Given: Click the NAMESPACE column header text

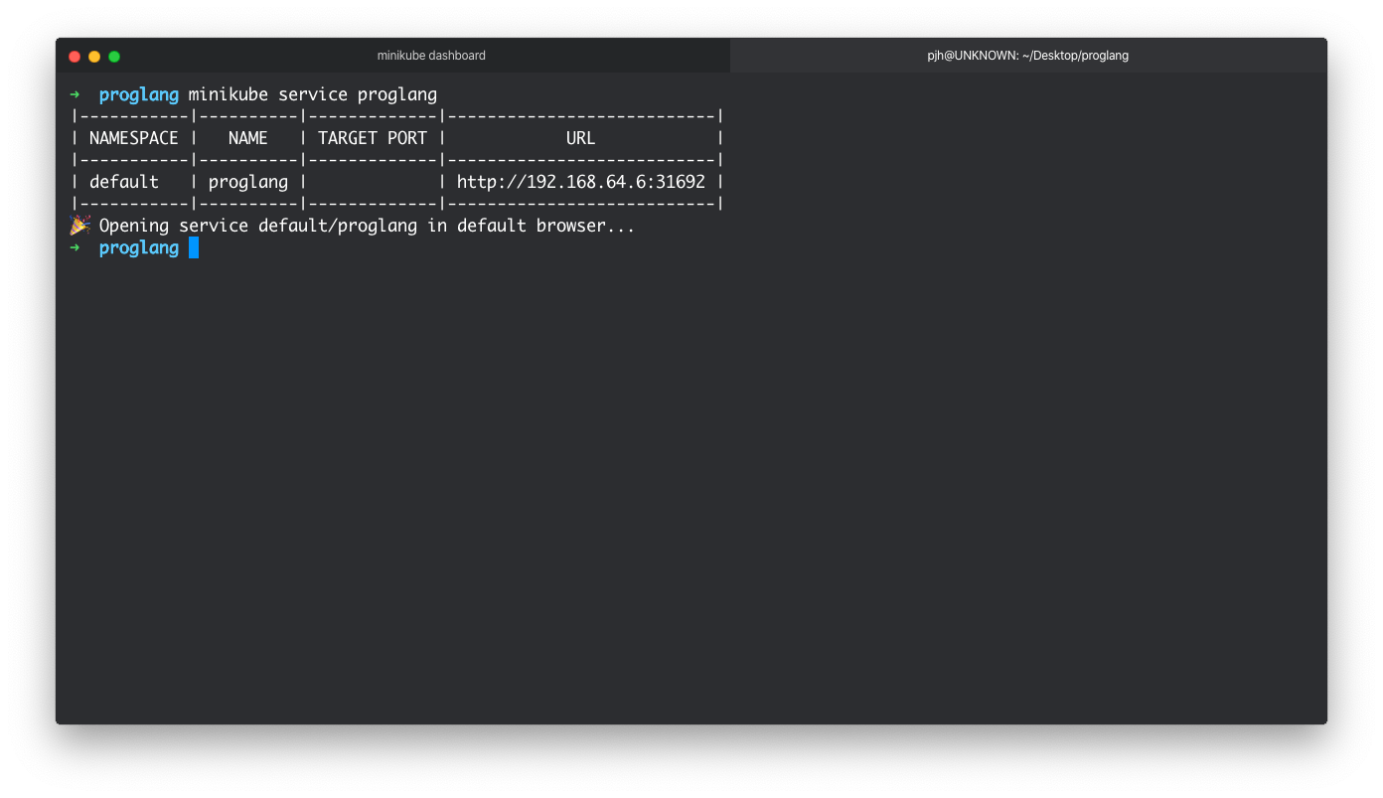Looking at the screenshot, I should 134,137.
